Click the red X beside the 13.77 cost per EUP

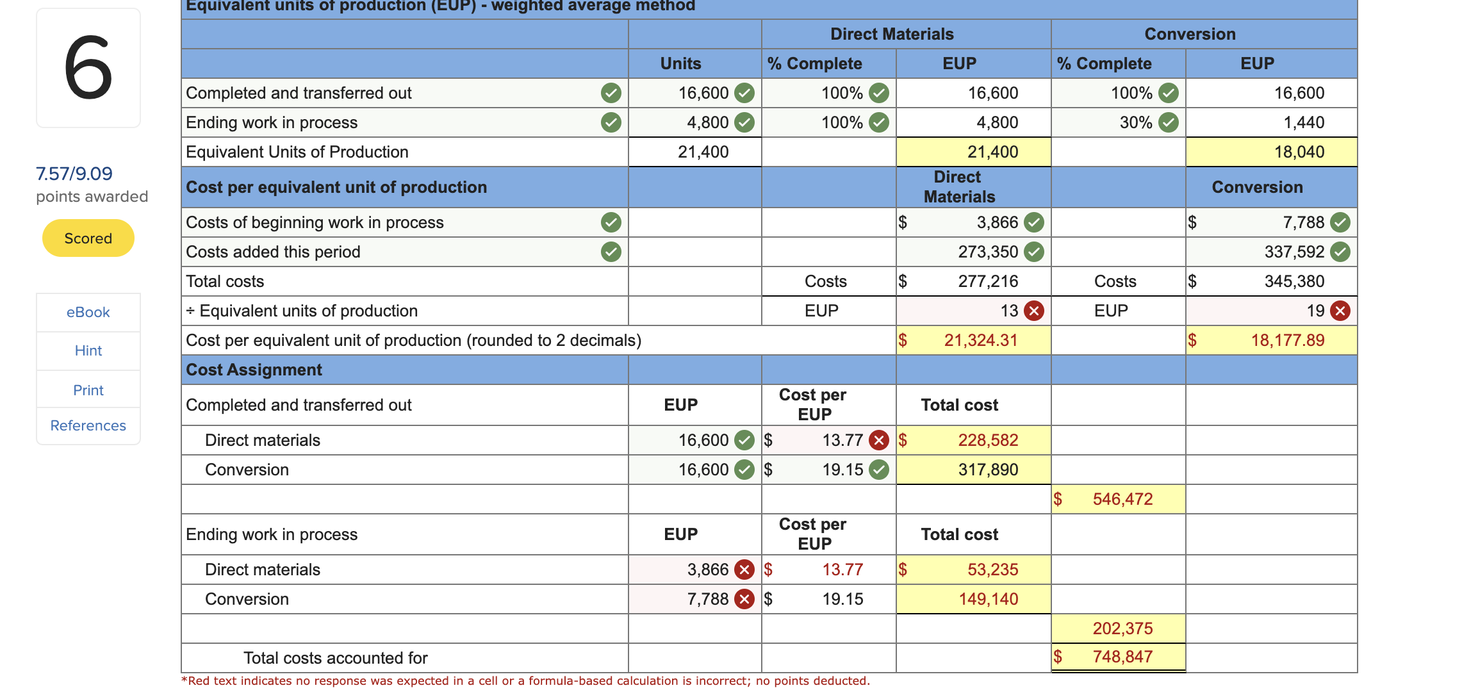pos(878,440)
